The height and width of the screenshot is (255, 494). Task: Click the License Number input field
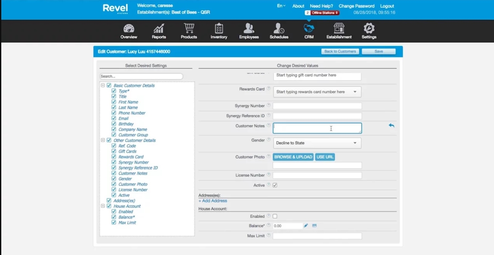(x=317, y=175)
